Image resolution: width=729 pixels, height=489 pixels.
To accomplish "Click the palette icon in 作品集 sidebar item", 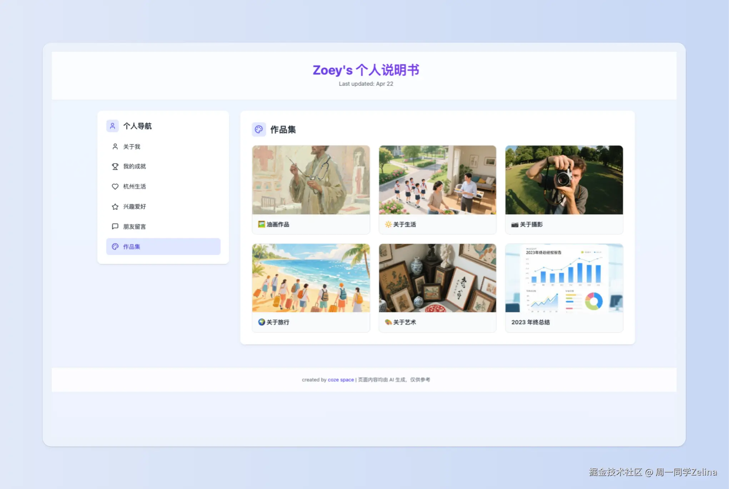I will [115, 246].
